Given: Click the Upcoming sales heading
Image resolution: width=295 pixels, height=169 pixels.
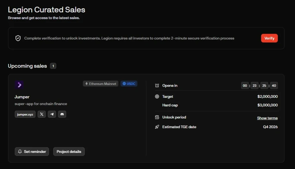Looking at the screenshot, I should coord(27,66).
